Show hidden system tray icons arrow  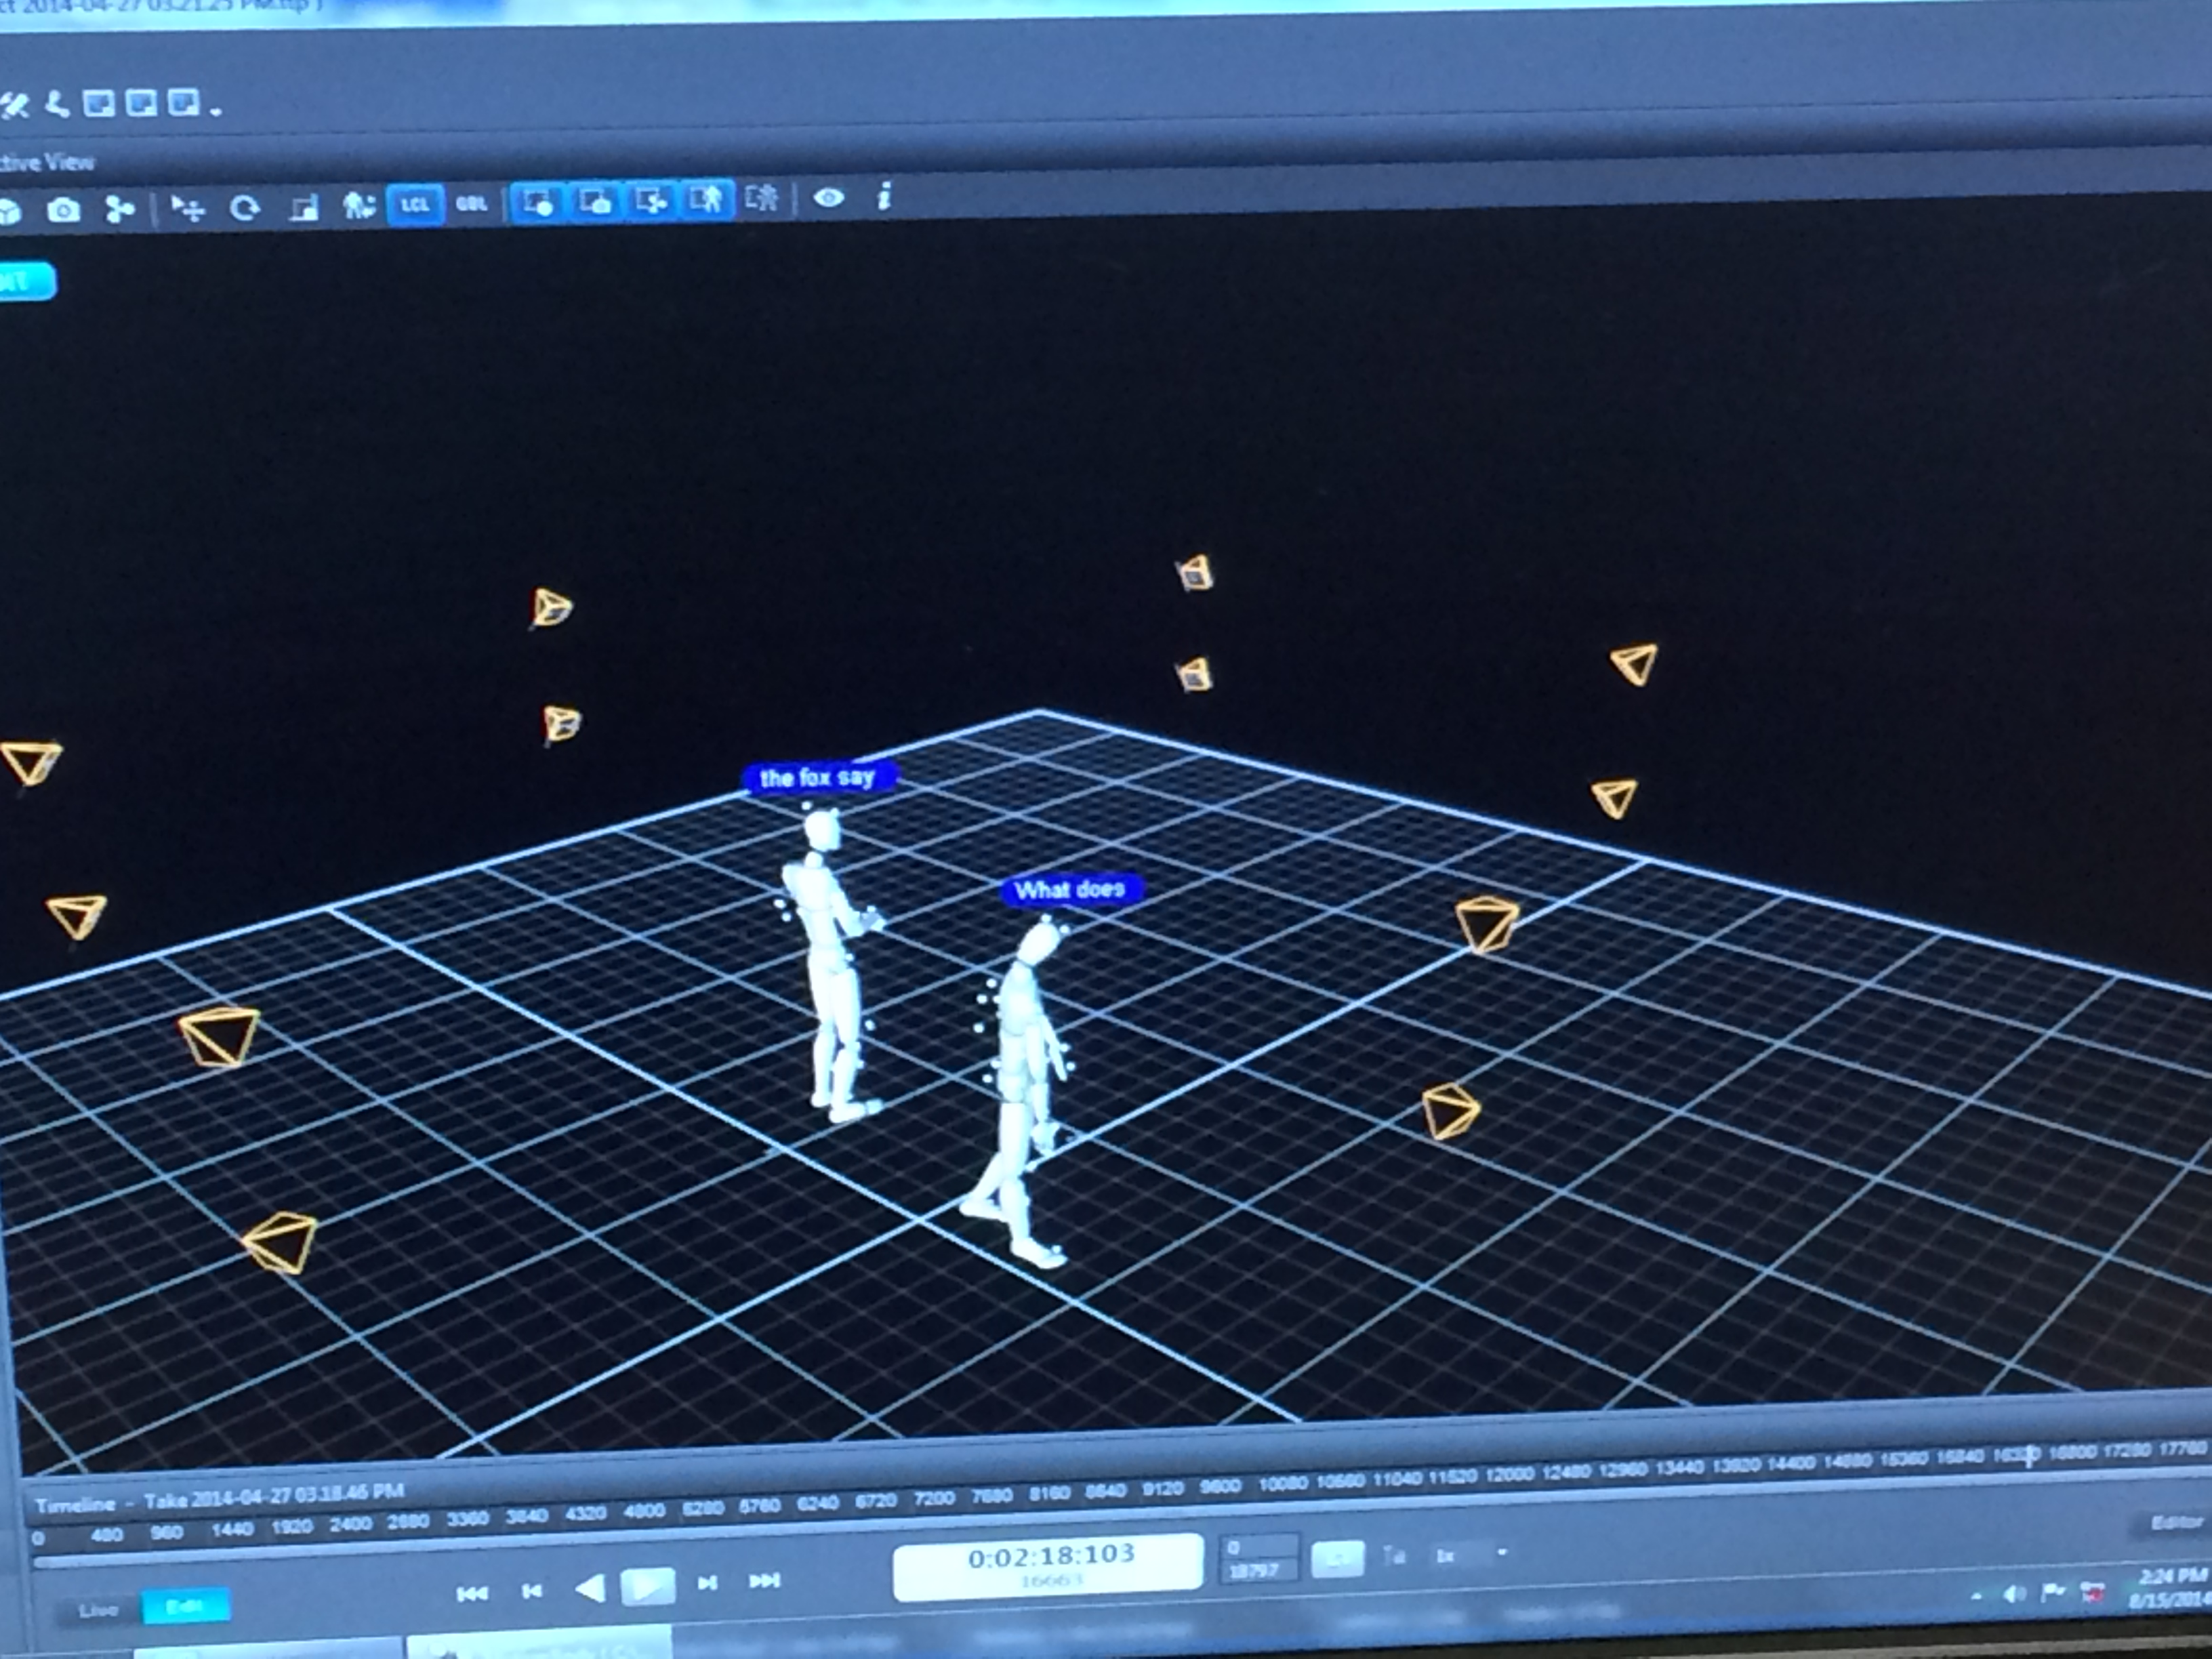pos(1976,1597)
